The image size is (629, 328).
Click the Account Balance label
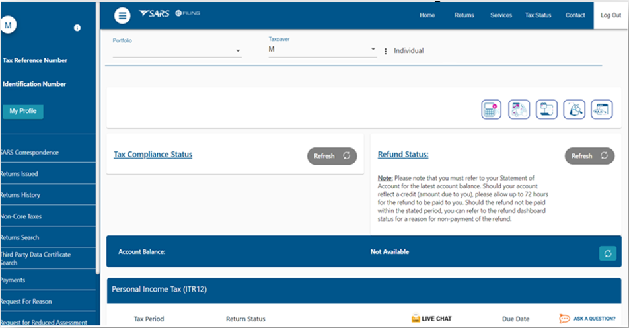tap(141, 252)
